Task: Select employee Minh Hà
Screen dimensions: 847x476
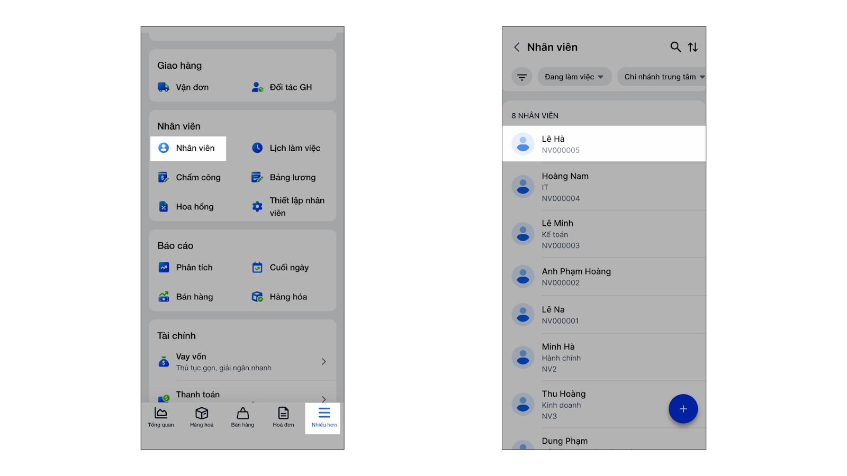Action: (604, 358)
